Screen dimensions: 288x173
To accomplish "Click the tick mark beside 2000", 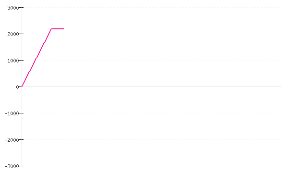I will pyautogui.click(x=21, y=34).
